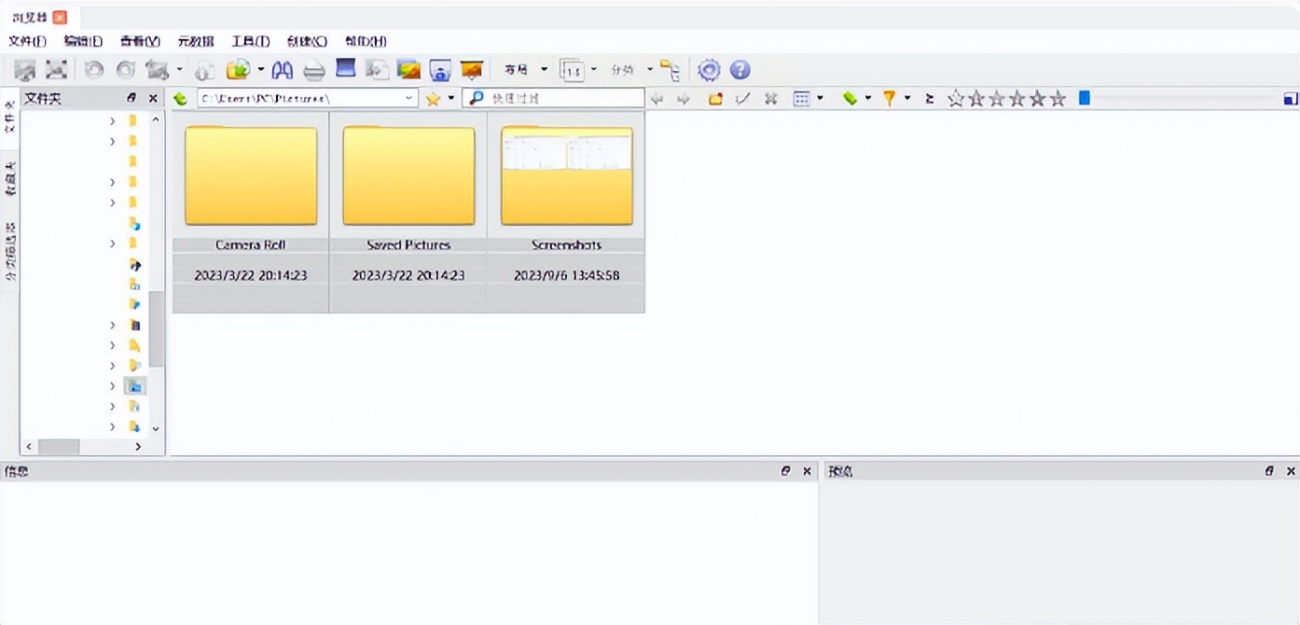Open the orange filter funnel dropdown
Viewport: 1300px width, 625px height.
coord(907,98)
